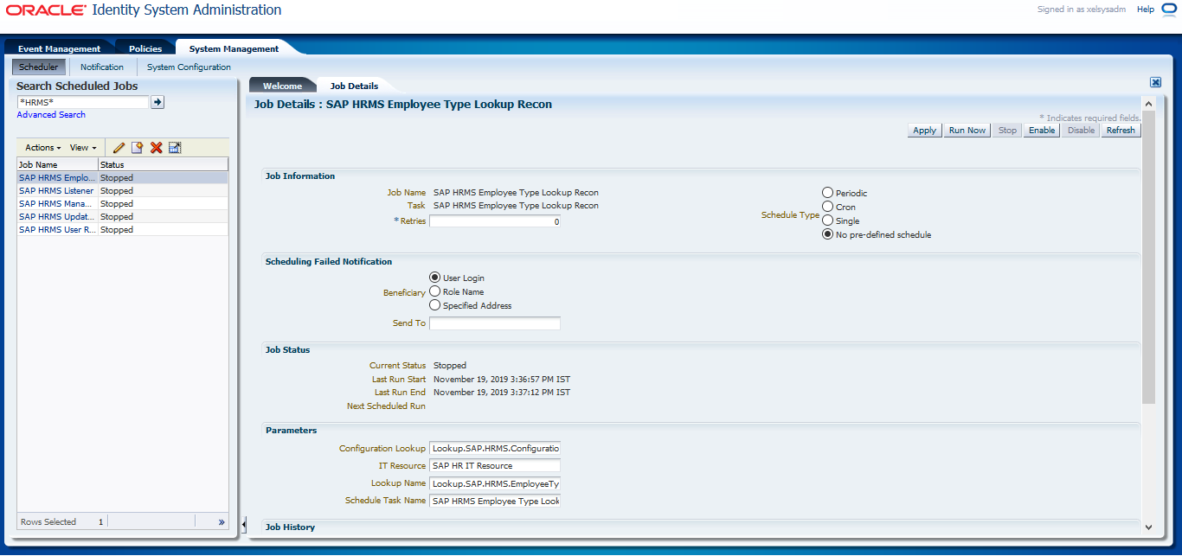The width and height of the screenshot is (1182, 556).
Task: Select Role Name beneficiary
Action: (x=435, y=291)
